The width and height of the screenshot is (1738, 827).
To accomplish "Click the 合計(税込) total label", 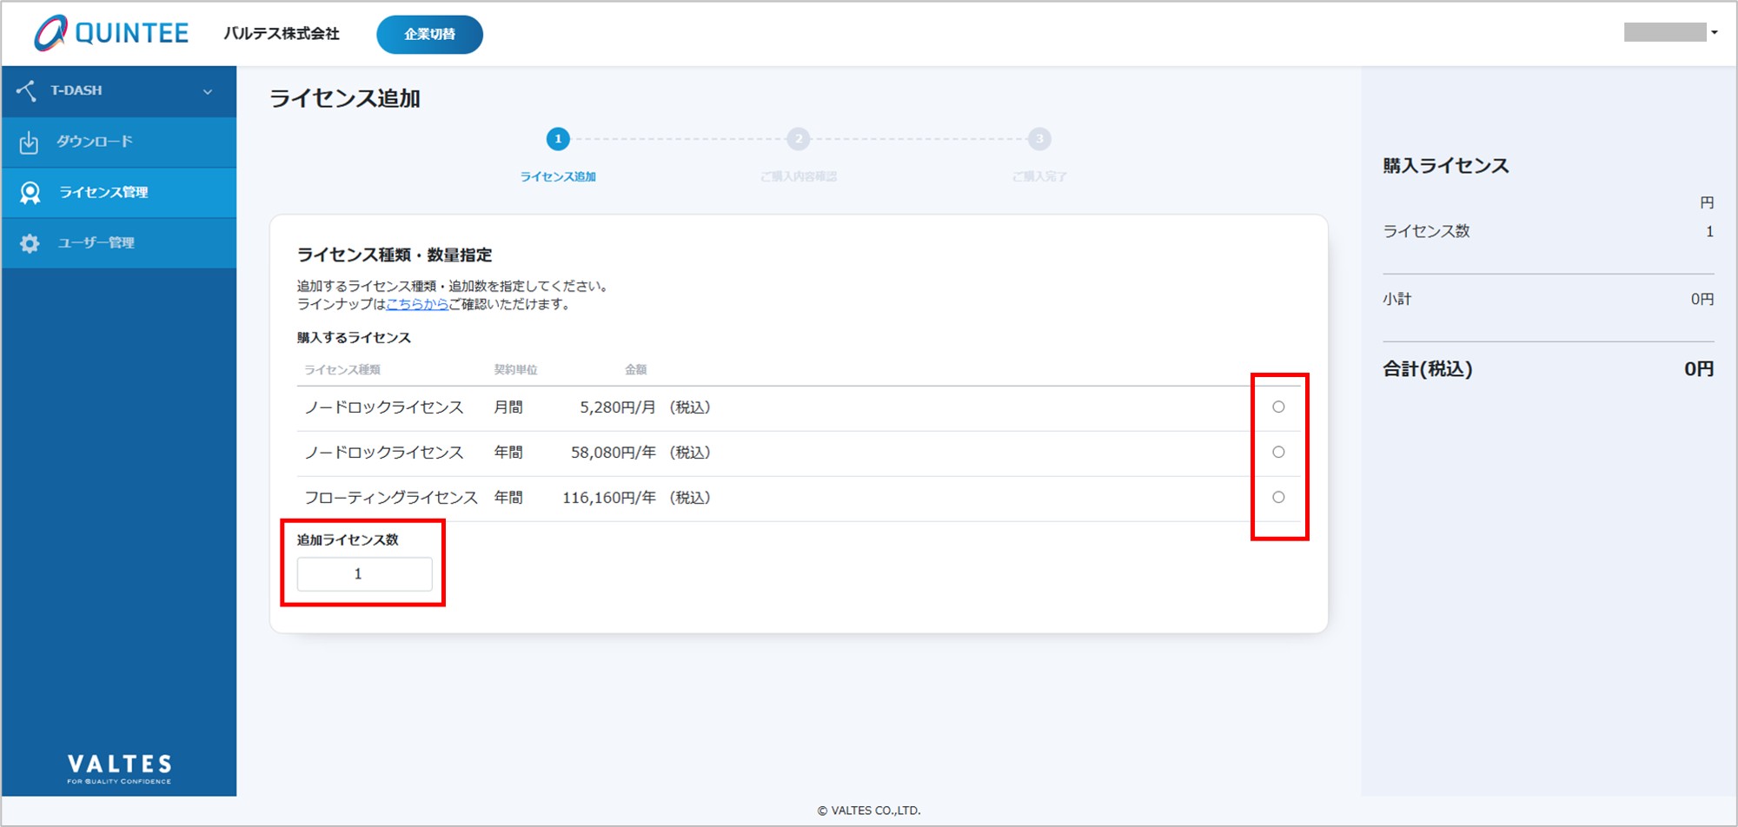I will point(1428,369).
